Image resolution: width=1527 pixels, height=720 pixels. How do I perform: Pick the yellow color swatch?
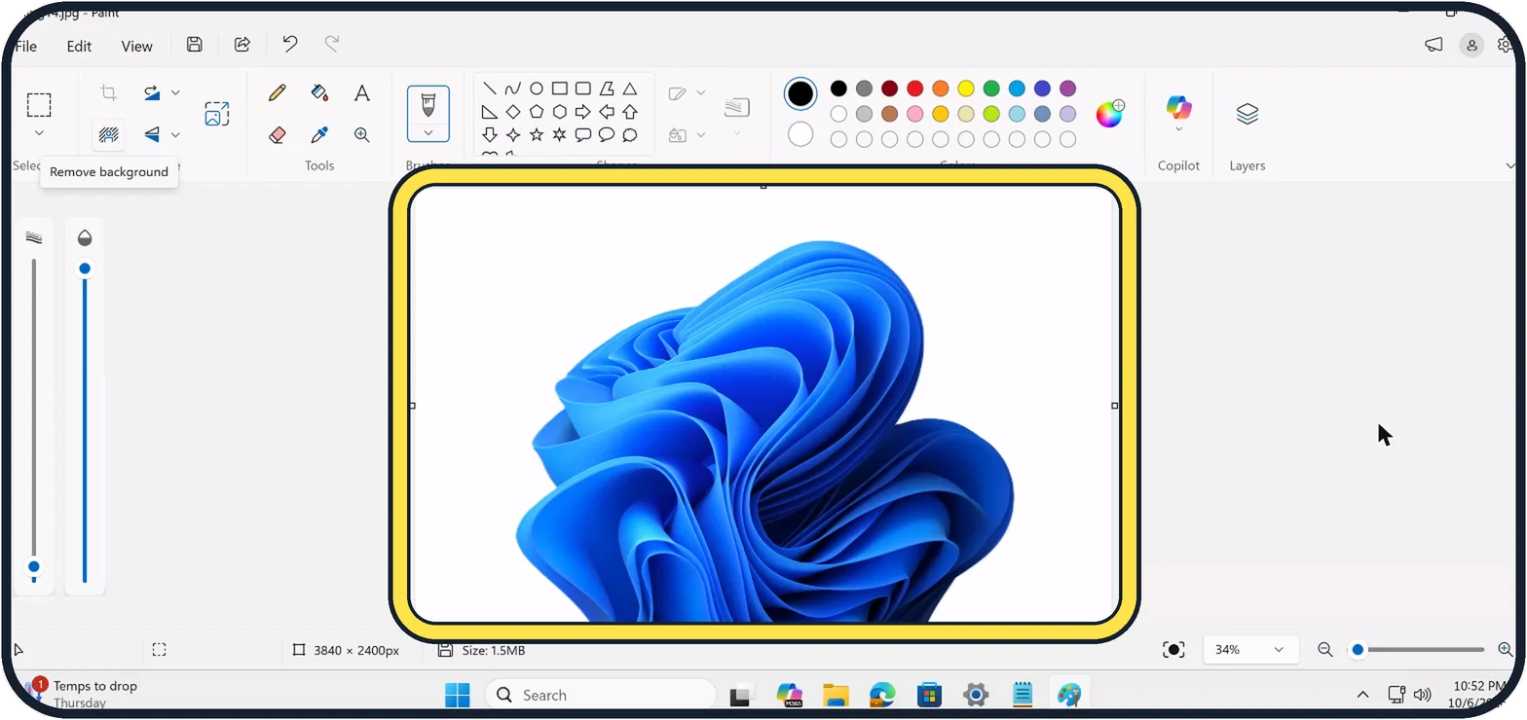click(965, 89)
